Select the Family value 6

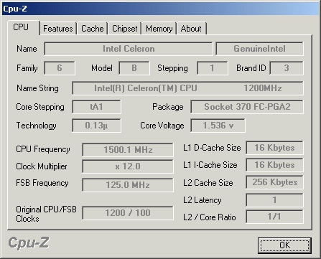tap(60, 68)
